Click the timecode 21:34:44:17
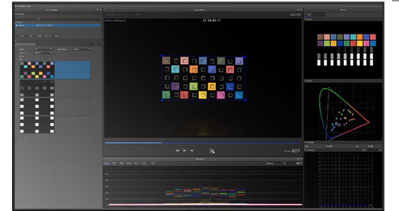 click(x=211, y=20)
